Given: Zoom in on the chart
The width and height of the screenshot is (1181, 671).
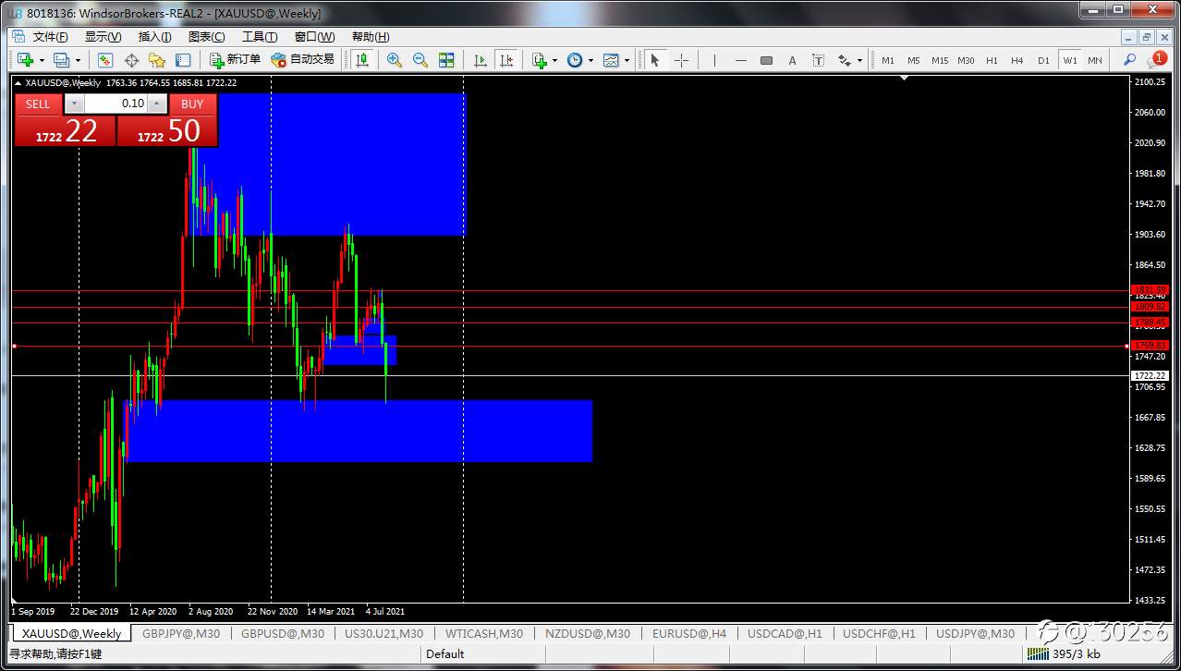Looking at the screenshot, I should pyautogui.click(x=395, y=60).
